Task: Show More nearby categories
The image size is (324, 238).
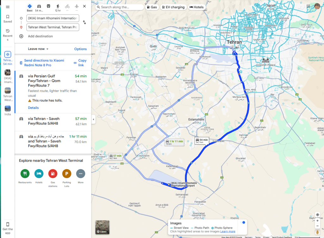Action: point(81,174)
